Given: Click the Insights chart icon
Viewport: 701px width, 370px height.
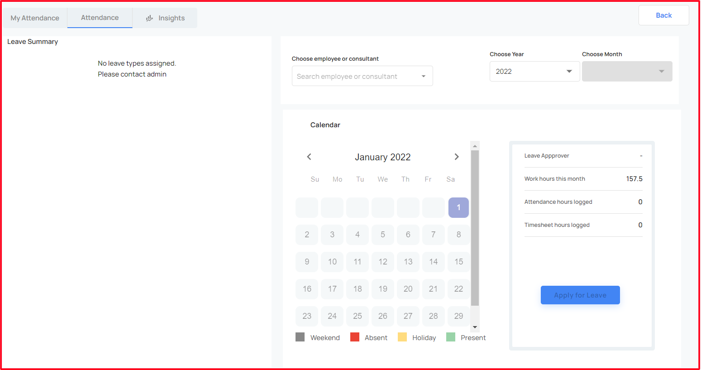Looking at the screenshot, I should coord(149,18).
